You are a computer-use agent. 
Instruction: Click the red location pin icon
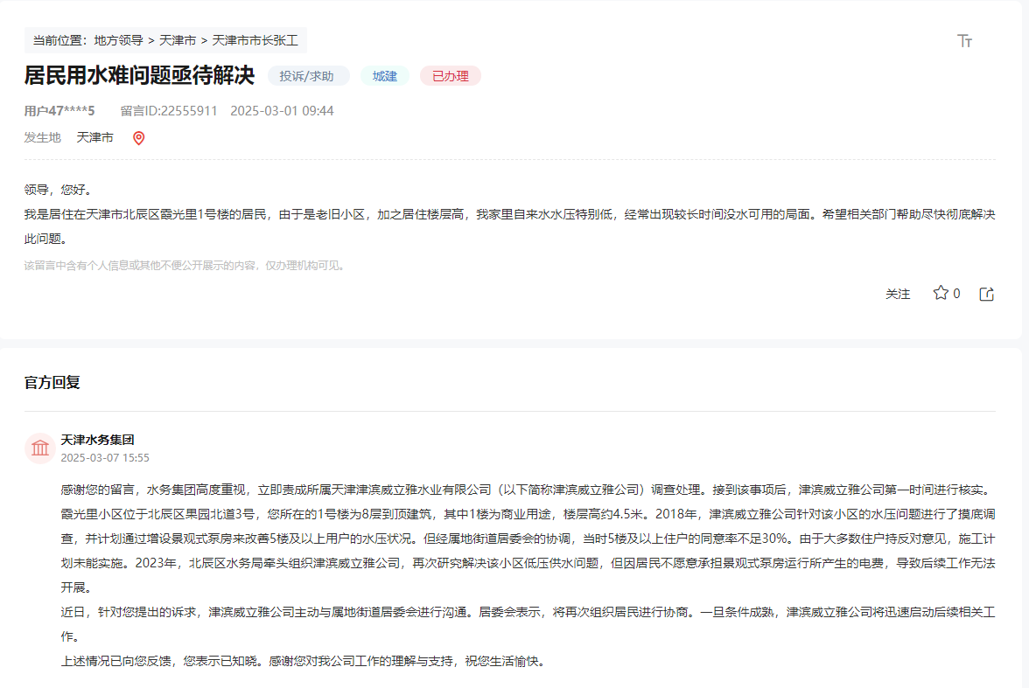pos(138,138)
